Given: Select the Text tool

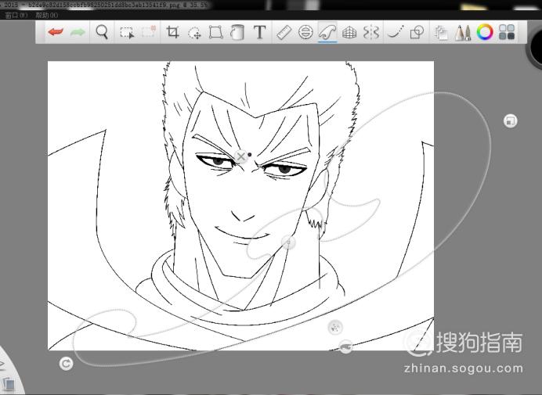Looking at the screenshot, I should [x=259, y=32].
